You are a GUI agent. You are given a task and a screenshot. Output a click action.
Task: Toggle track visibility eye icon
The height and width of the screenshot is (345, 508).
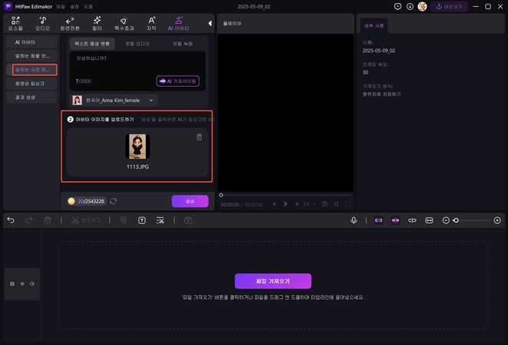point(22,284)
